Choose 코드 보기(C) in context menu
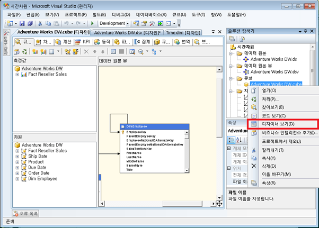The image size is (319, 228). 283,116
